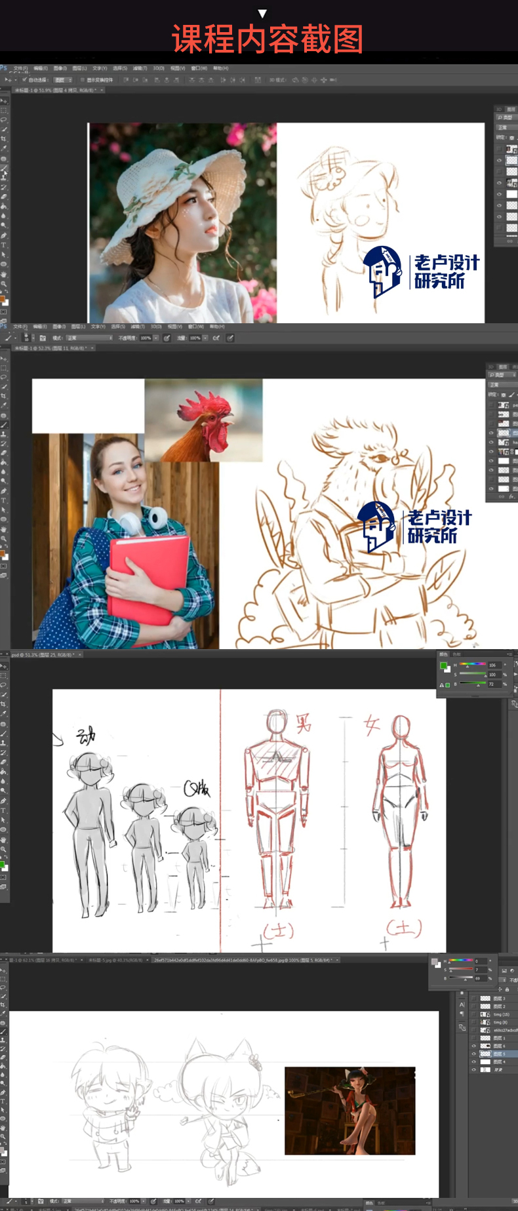Toggle 自动选择 checkbox in hat-girl options bar
Screen dimensions: 518x1211
coord(25,80)
